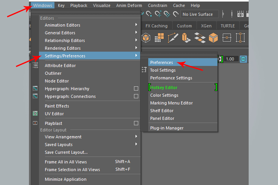Click the Playblast menu icon
278x185 pixels.
[36, 123]
